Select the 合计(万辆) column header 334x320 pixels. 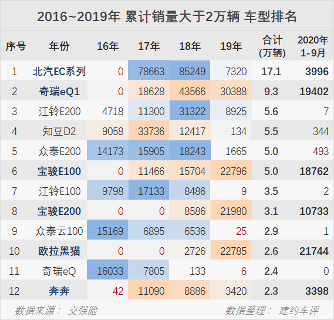272,46
